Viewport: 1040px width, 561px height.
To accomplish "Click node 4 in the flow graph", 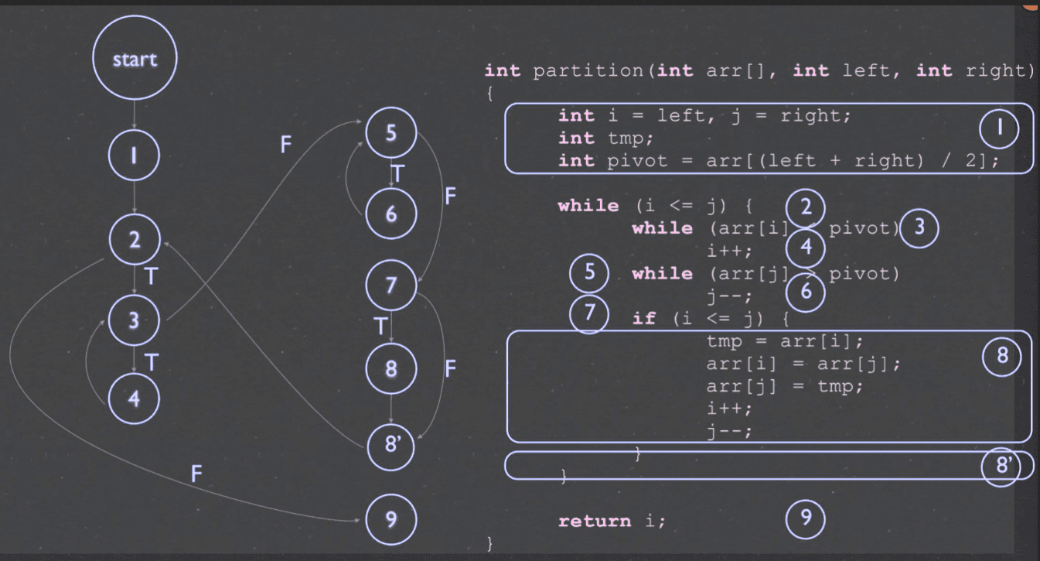I will click(134, 400).
